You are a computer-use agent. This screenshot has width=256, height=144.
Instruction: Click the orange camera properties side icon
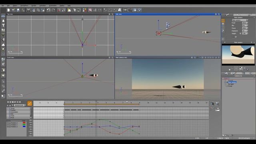tap(223, 20)
